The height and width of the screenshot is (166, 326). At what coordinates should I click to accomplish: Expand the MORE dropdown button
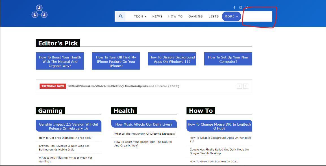231,16
